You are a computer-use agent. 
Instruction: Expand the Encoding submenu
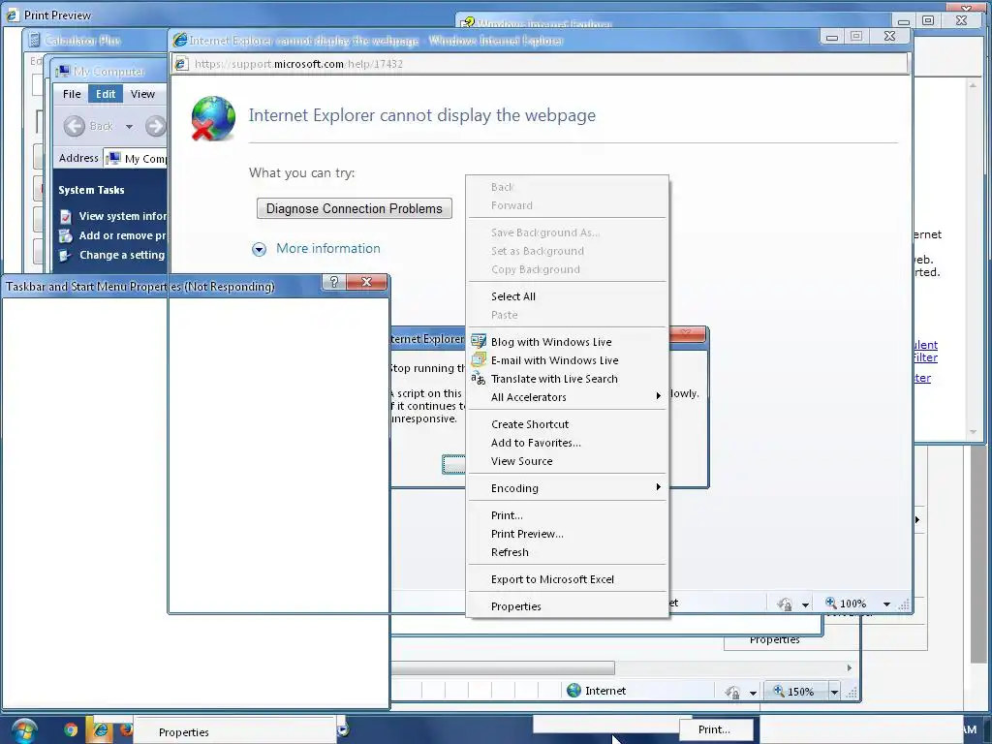pyautogui.click(x=658, y=487)
